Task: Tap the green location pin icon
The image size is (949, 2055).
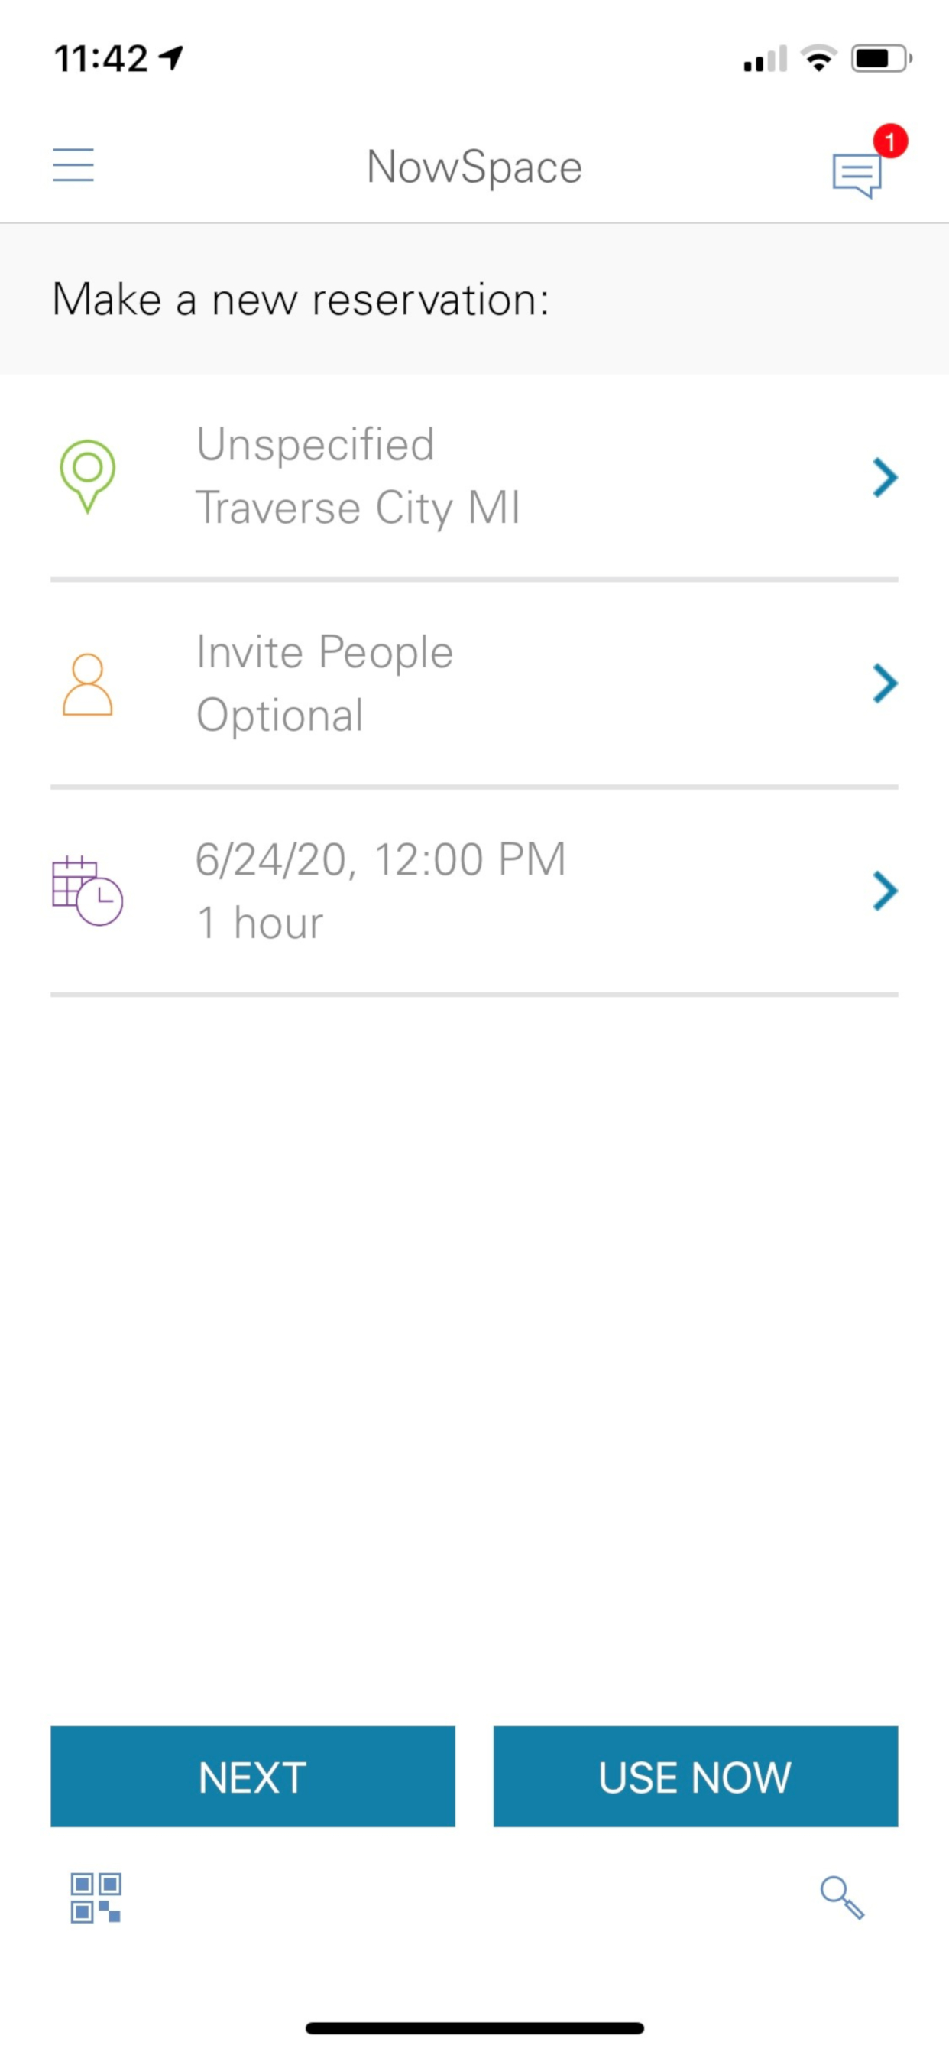Action: [88, 476]
